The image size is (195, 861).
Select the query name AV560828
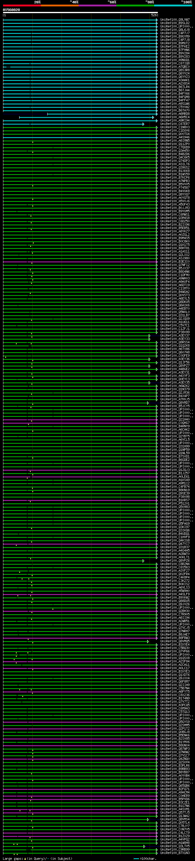[11, 10]
